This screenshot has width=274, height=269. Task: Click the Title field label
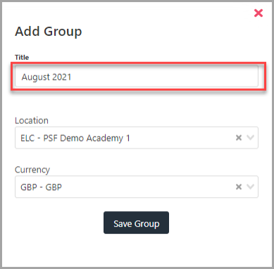click(22, 57)
